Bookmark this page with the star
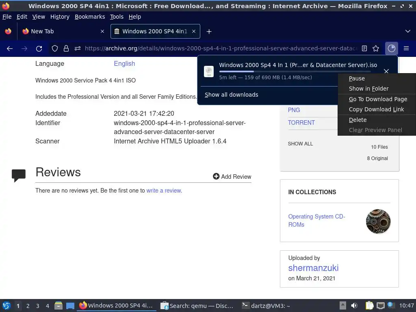Image resolution: width=416 pixels, height=312 pixels. [x=376, y=48]
